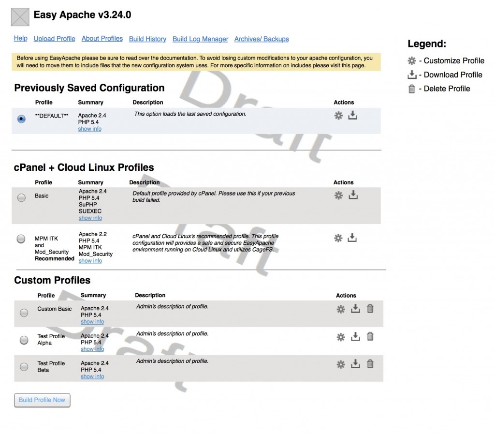This screenshot has width=495, height=435.
Task: Customize the Test Profile Alpha profile
Action: pyautogui.click(x=341, y=336)
